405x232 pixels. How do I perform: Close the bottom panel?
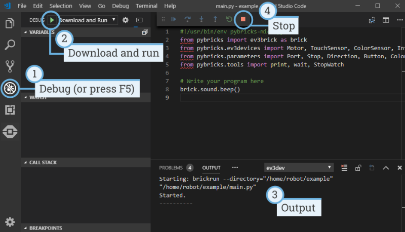399,168
